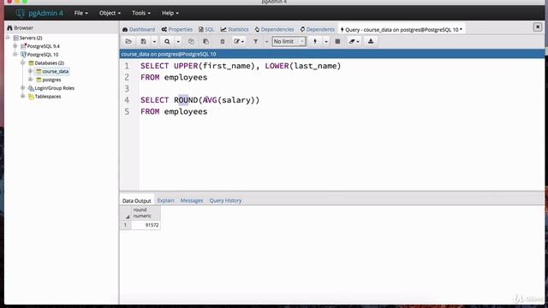Open the Query History tab
This screenshot has width=548, height=308.
tap(225, 200)
